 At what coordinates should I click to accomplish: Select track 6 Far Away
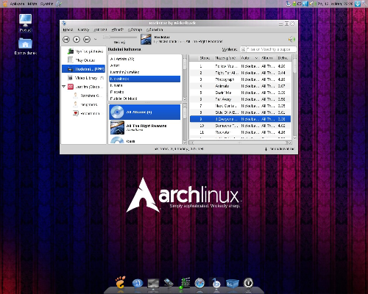(241, 99)
